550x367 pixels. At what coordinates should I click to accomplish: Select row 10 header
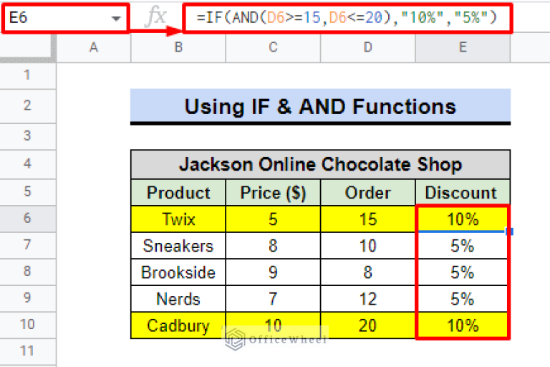pos(28,325)
